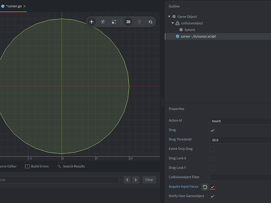Uncheck the Notify Own Gameobject checkbox
The height and width of the screenshot is (203, 271).
212,196
